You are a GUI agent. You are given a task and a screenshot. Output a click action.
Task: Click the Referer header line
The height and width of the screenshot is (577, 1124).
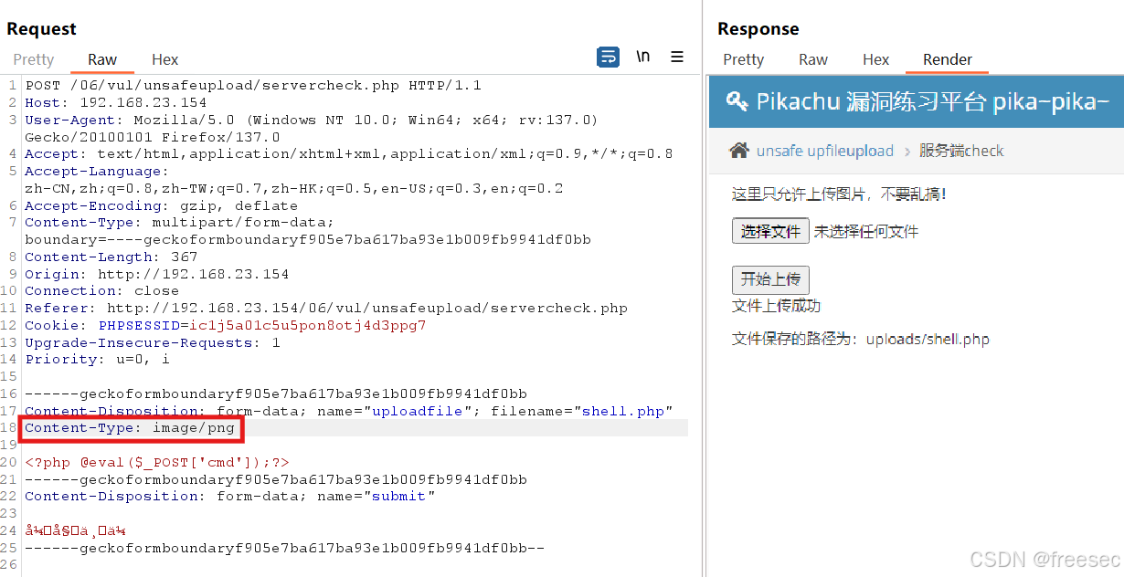tap(326, 309)
